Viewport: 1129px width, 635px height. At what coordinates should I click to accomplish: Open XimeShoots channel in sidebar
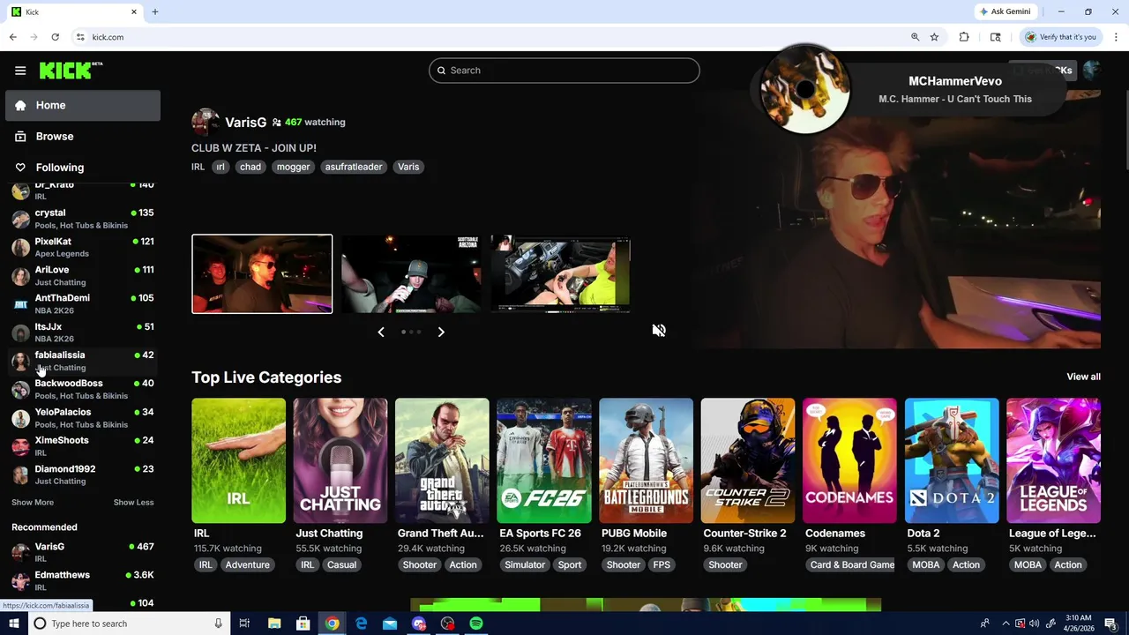83,446
